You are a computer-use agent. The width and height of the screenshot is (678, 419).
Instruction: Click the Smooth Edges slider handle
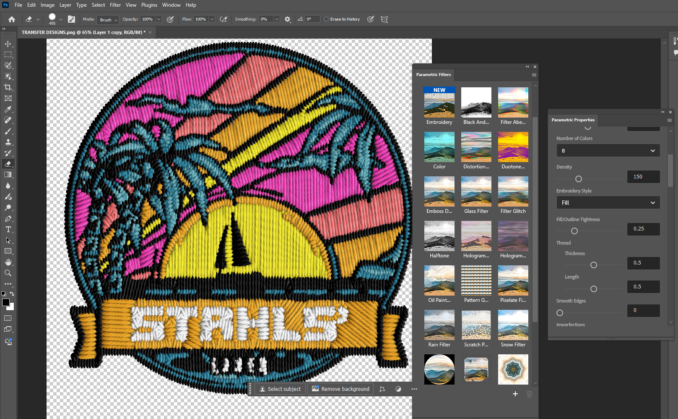click(560, 313)
